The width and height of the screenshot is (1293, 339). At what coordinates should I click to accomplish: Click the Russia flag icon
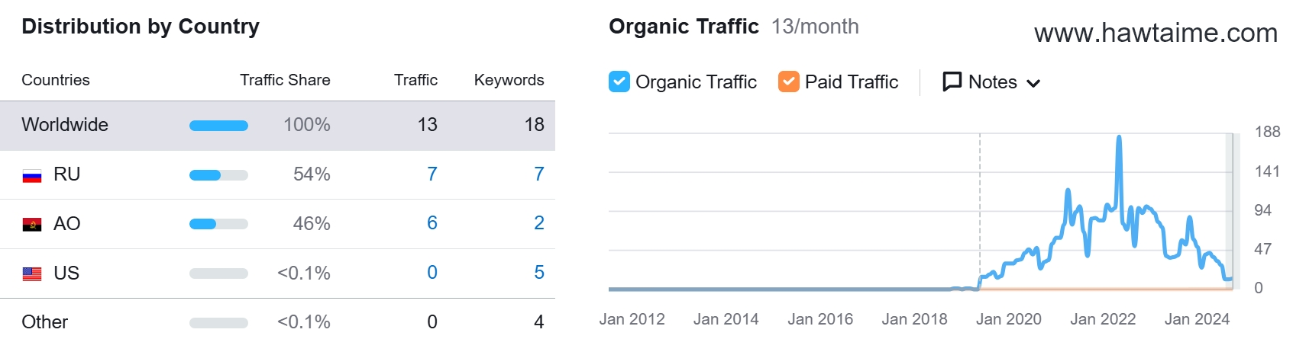click(x=32, y=175)
